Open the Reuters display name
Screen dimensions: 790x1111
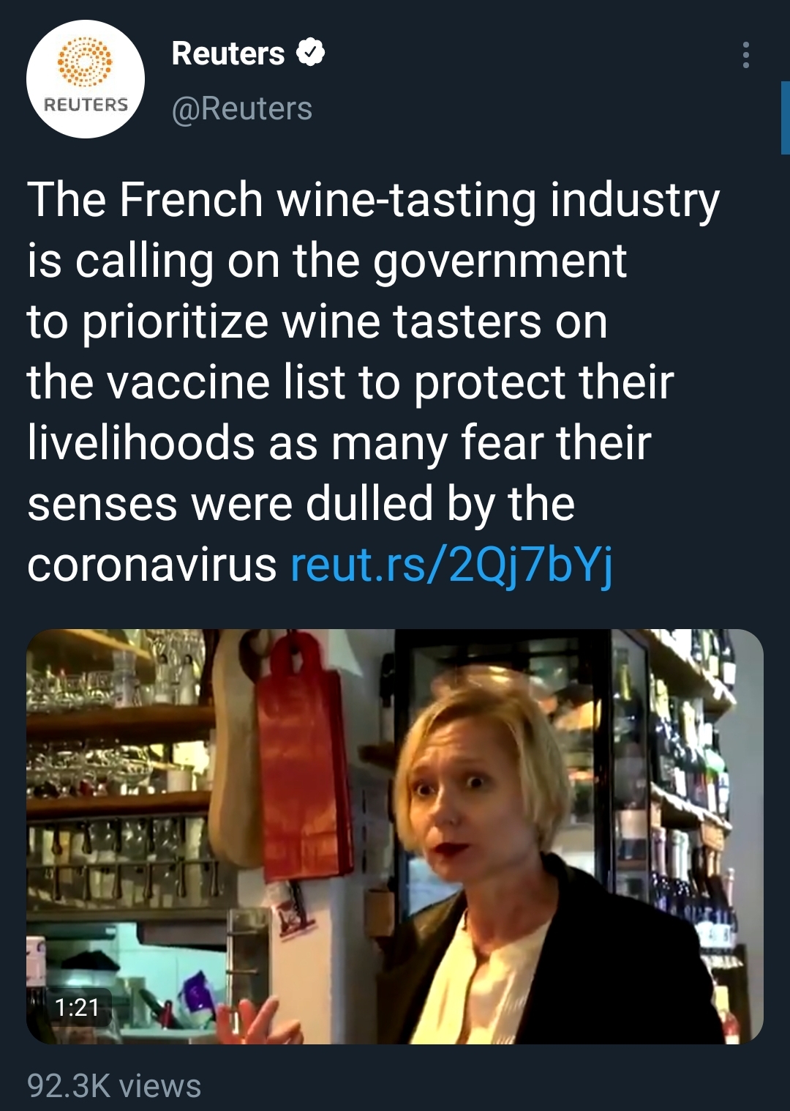(227, 53)
